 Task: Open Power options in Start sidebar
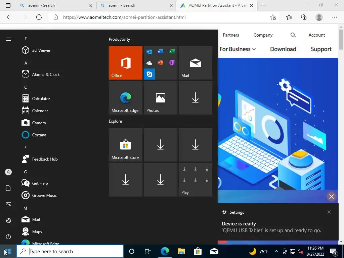click(8, 236)
